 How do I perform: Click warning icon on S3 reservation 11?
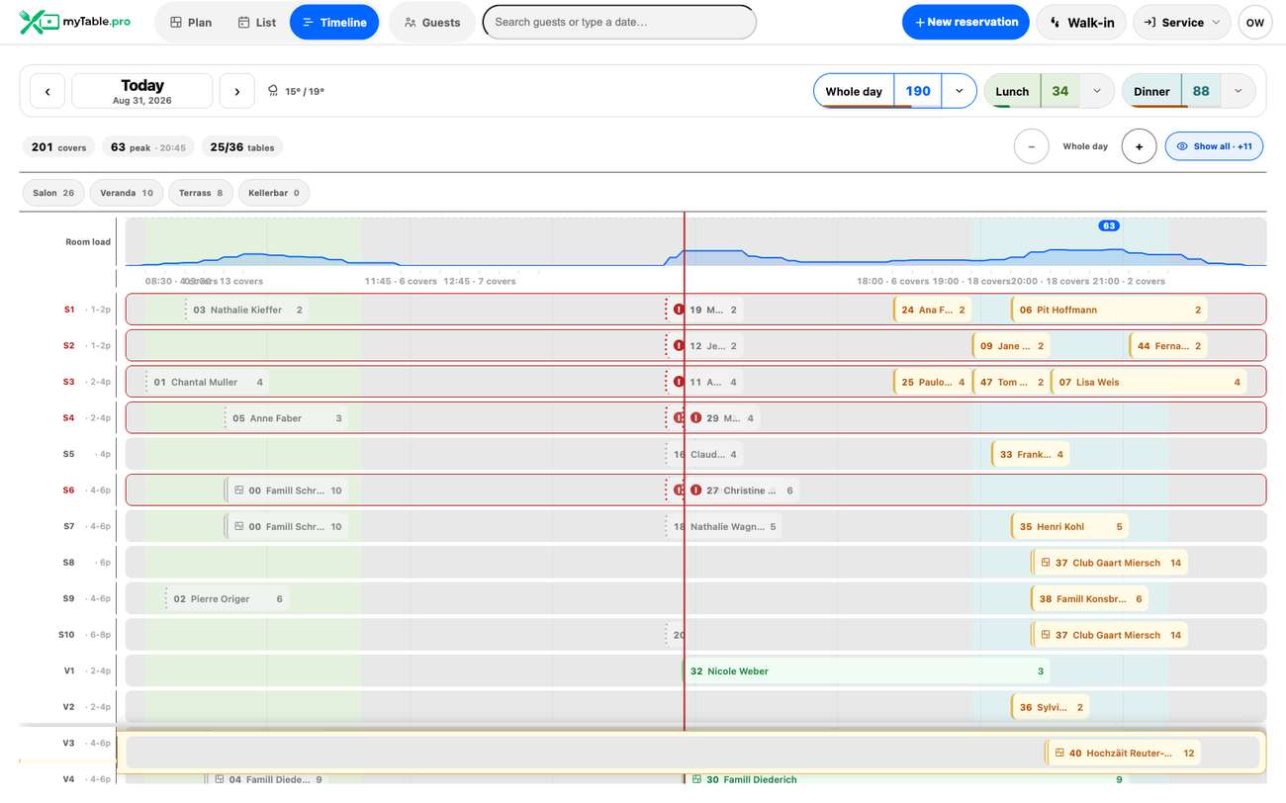(x=679, y=382)
